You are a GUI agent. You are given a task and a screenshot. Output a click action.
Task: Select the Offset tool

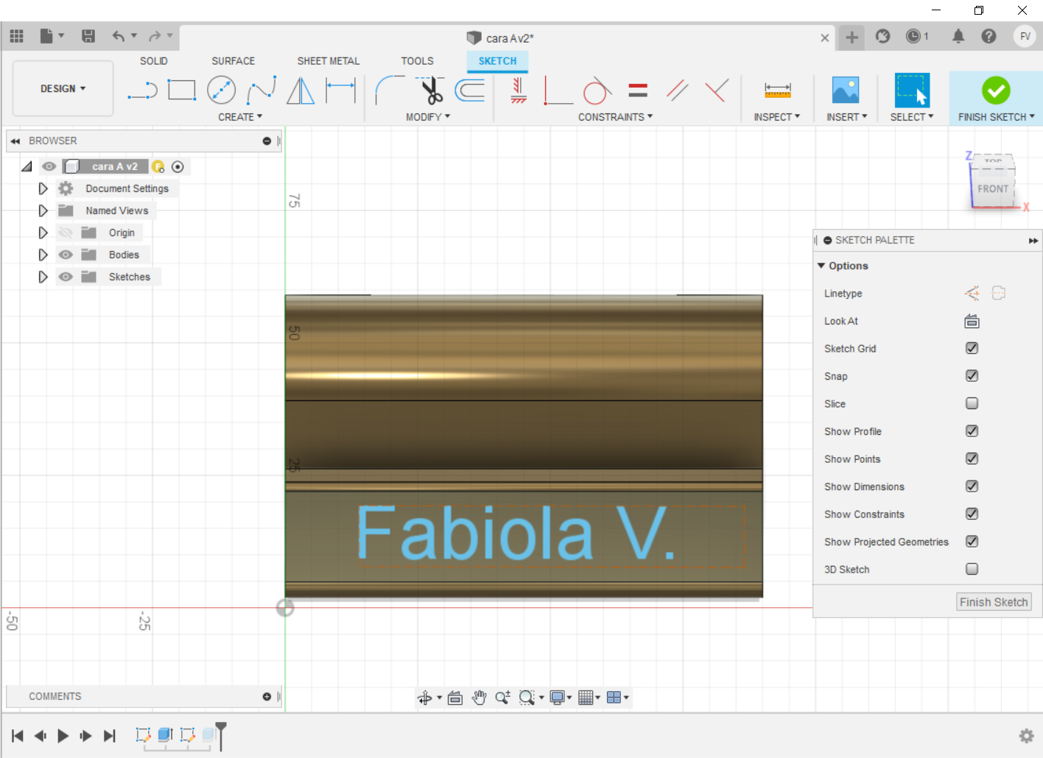pos(470,90)
